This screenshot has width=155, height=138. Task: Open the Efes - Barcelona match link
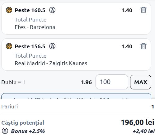coord(35,27)
